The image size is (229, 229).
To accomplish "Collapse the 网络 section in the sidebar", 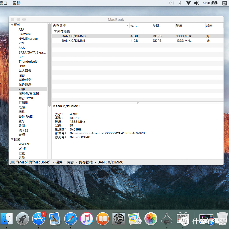I will tap(12, 139).
